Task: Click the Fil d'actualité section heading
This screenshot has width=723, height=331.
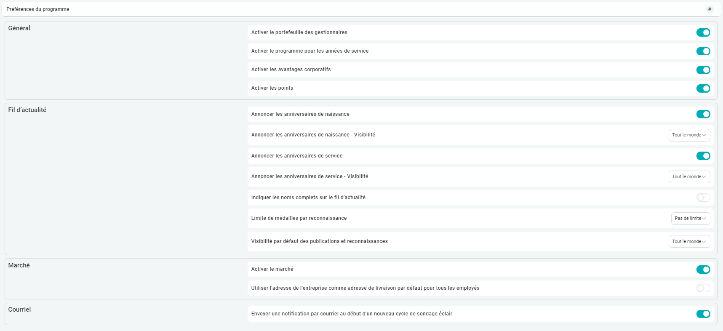Action: click(x=27, y=110)
